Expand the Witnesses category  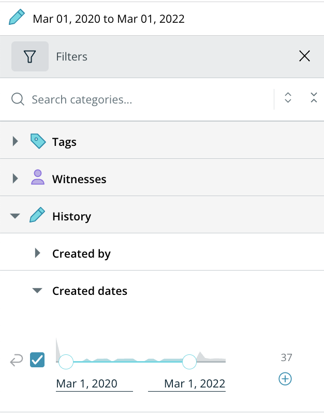15,178
